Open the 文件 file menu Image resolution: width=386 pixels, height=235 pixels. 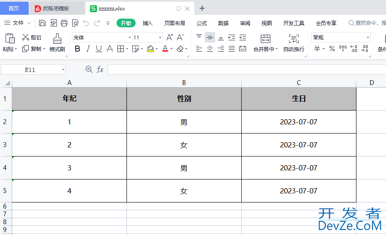point(18,23)
